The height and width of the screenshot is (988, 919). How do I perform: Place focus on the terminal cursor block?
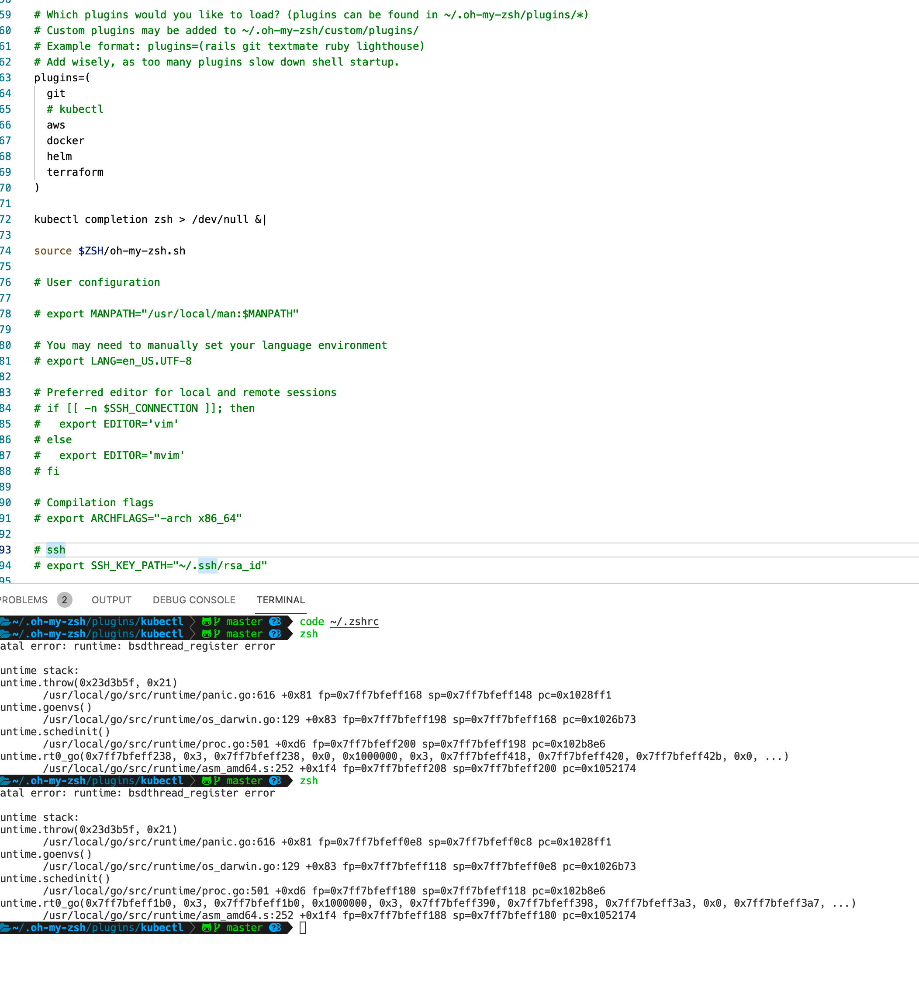click(x=303, y=927)
